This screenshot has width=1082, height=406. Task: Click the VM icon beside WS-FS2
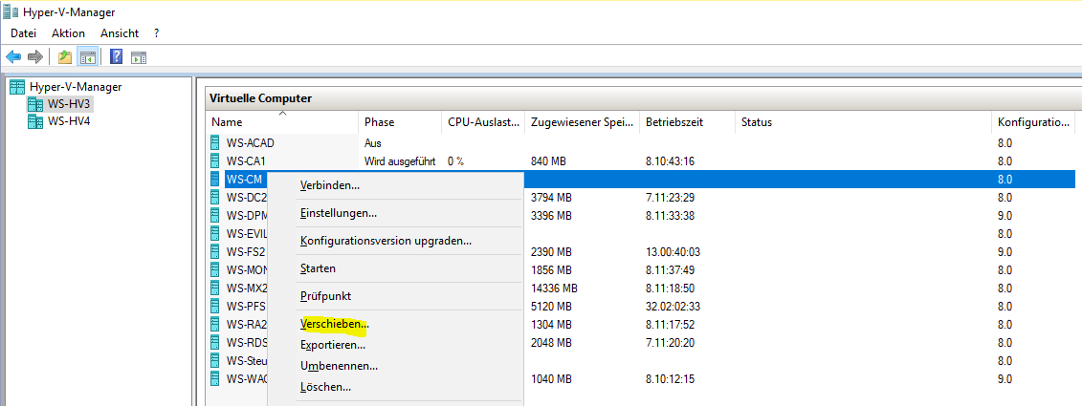tap(216, 251)
